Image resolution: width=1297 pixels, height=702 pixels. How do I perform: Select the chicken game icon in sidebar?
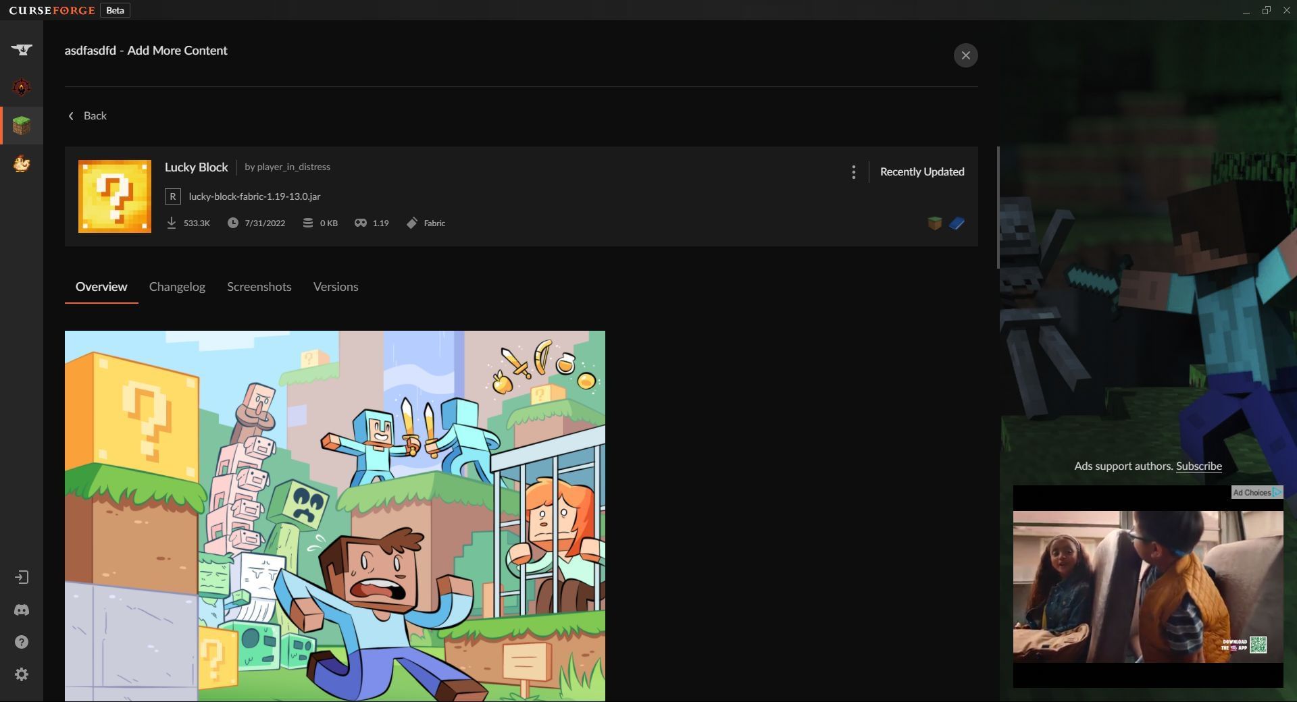point(22,163)
